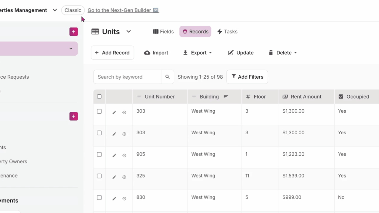Click the magnifier search icon button
The height and width of the screenshot is (213, 379).
(167, 77)
